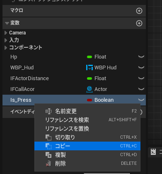Open the compiler results console icon

pos(153,152)
